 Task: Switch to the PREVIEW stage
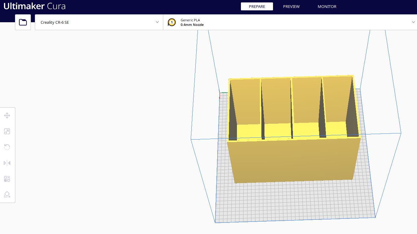coord(291,6)
